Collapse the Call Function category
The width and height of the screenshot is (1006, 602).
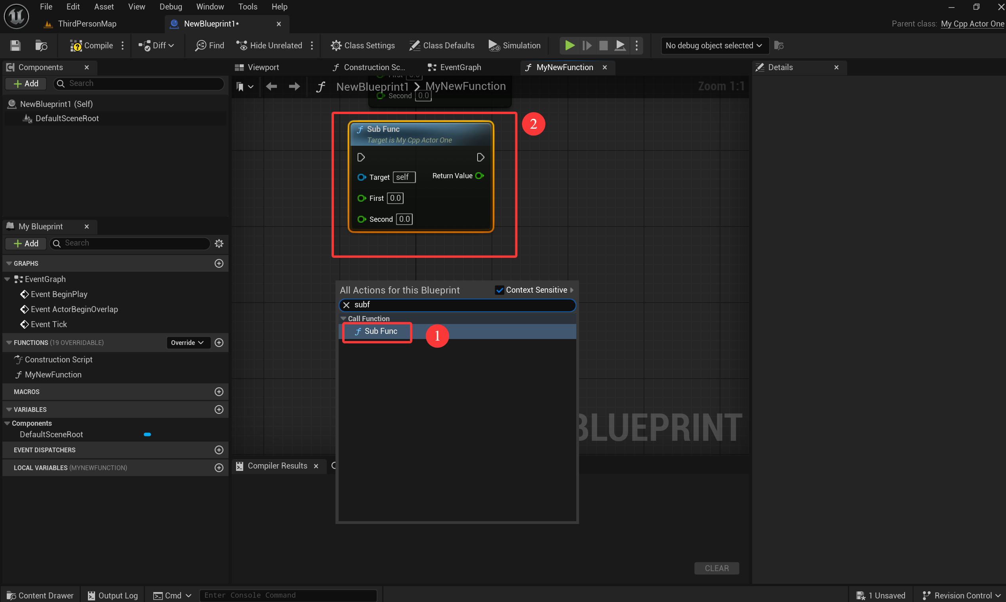343,319
